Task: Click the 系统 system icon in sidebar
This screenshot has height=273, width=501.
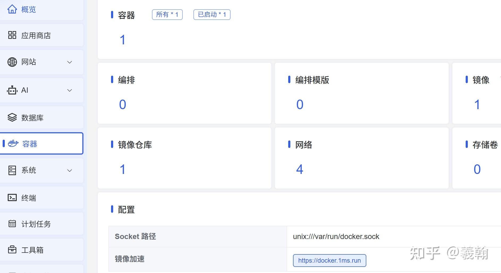Action: (x=12, y=171)
